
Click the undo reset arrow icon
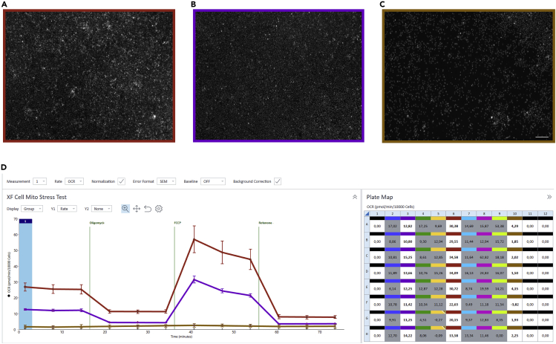coord(148,209)
